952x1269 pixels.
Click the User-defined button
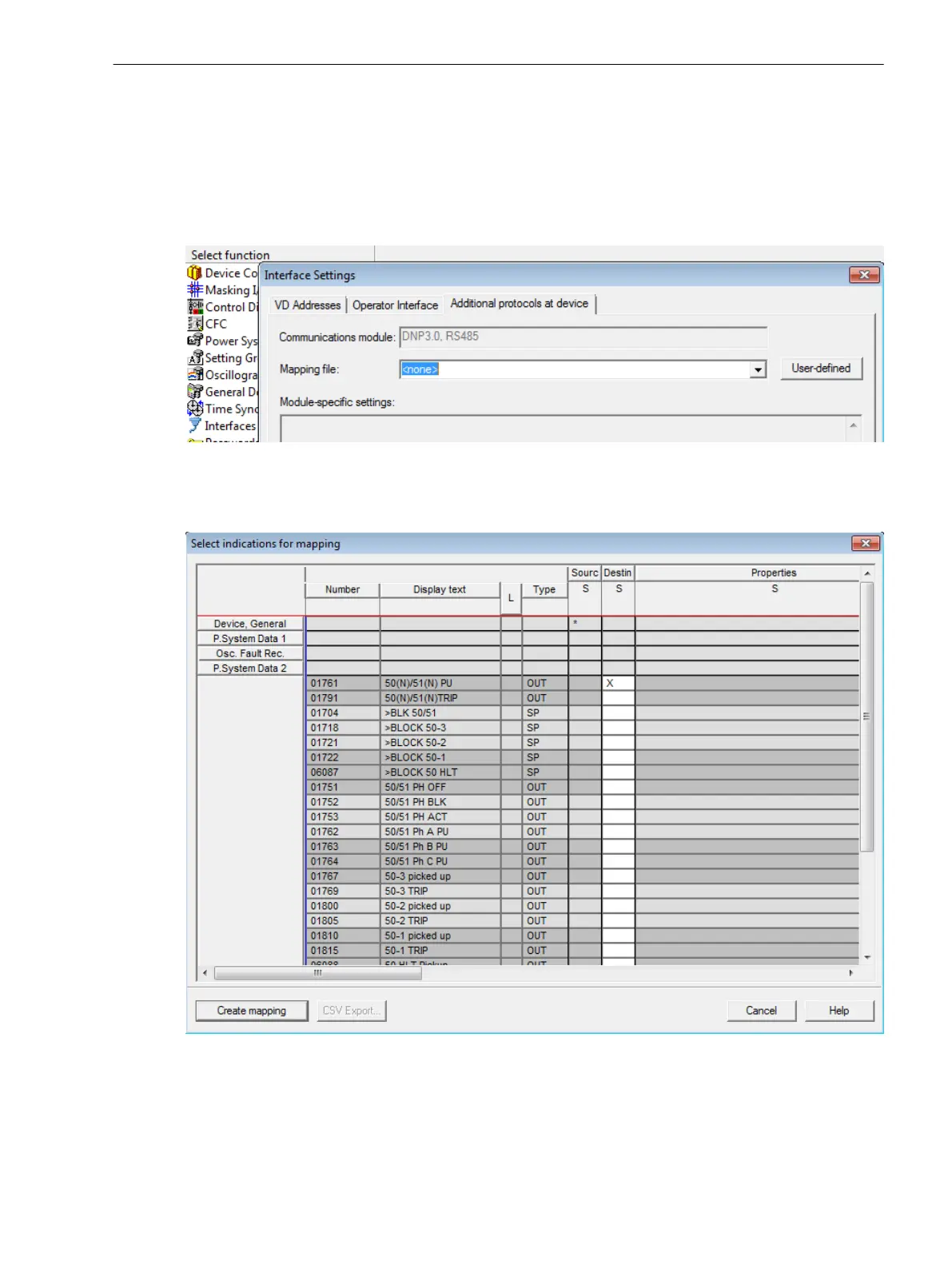821,369
